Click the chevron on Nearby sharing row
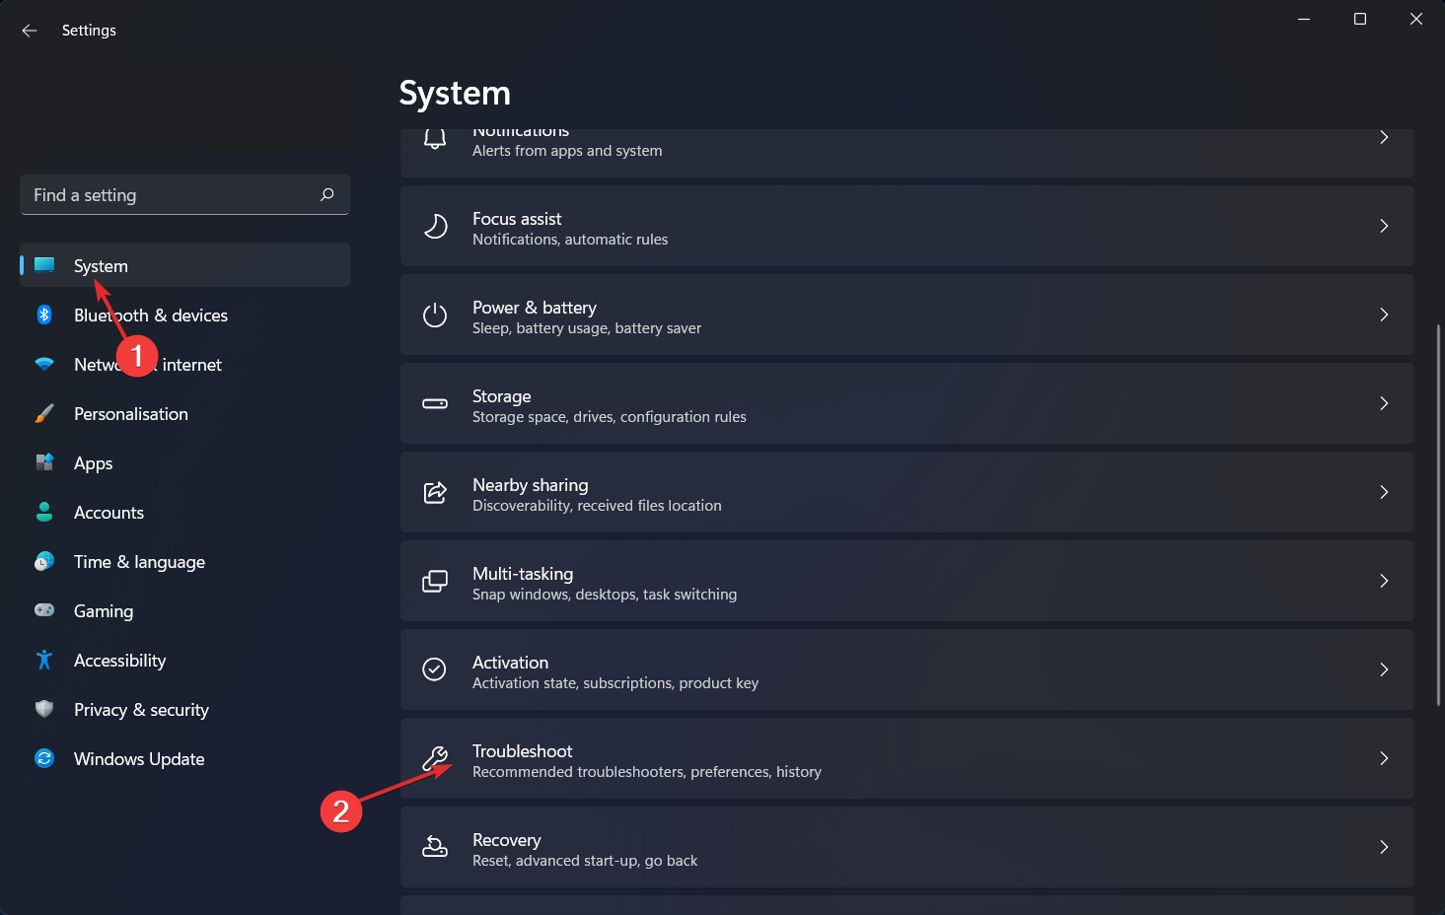The image size is (1445, 915). pos(1384,492)
